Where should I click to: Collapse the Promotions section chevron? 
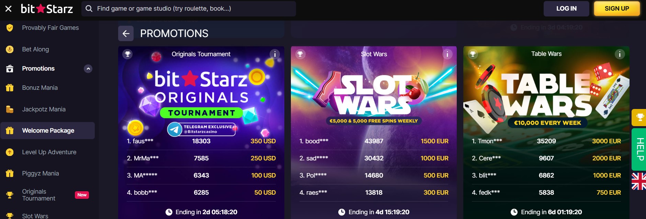pos(88,69)
